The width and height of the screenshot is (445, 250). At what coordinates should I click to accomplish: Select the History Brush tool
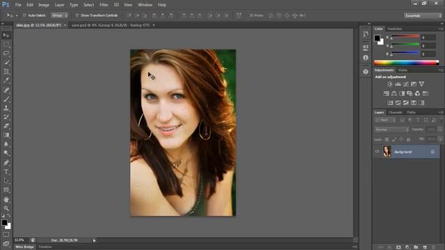point(6,117)
